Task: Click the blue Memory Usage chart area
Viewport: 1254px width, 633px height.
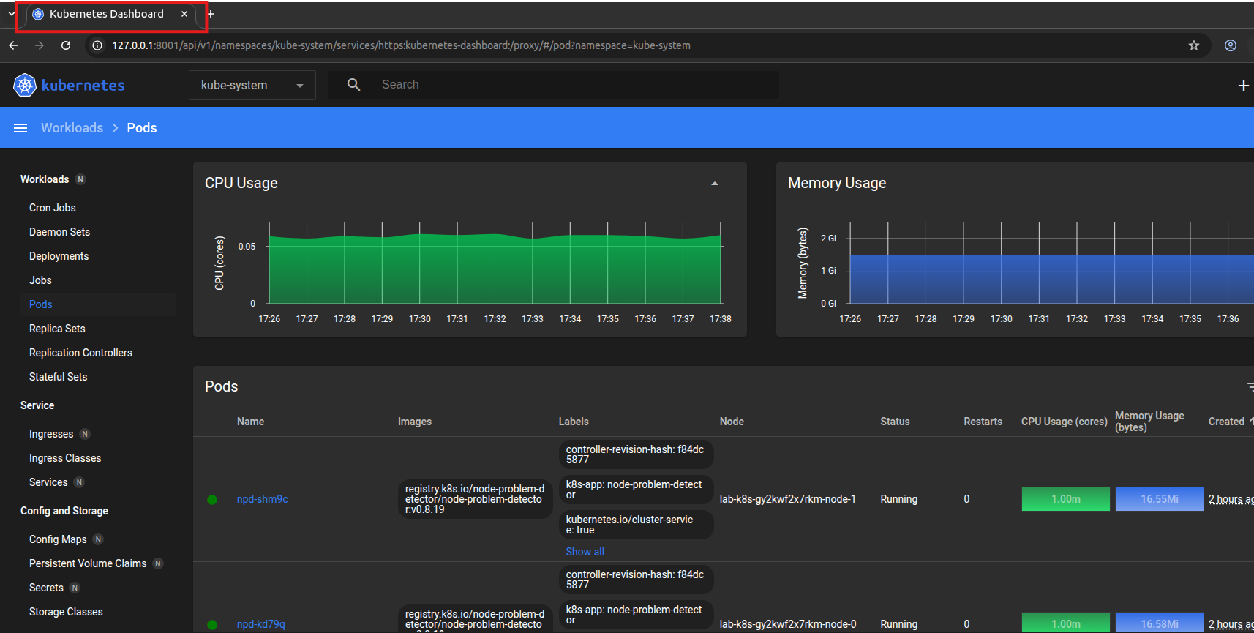Action: pos(1051,279)
